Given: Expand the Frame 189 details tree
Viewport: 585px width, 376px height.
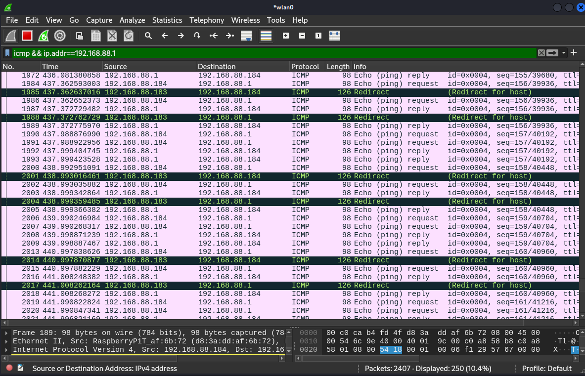Looking at the screenshot, I should tap(6, 333).
